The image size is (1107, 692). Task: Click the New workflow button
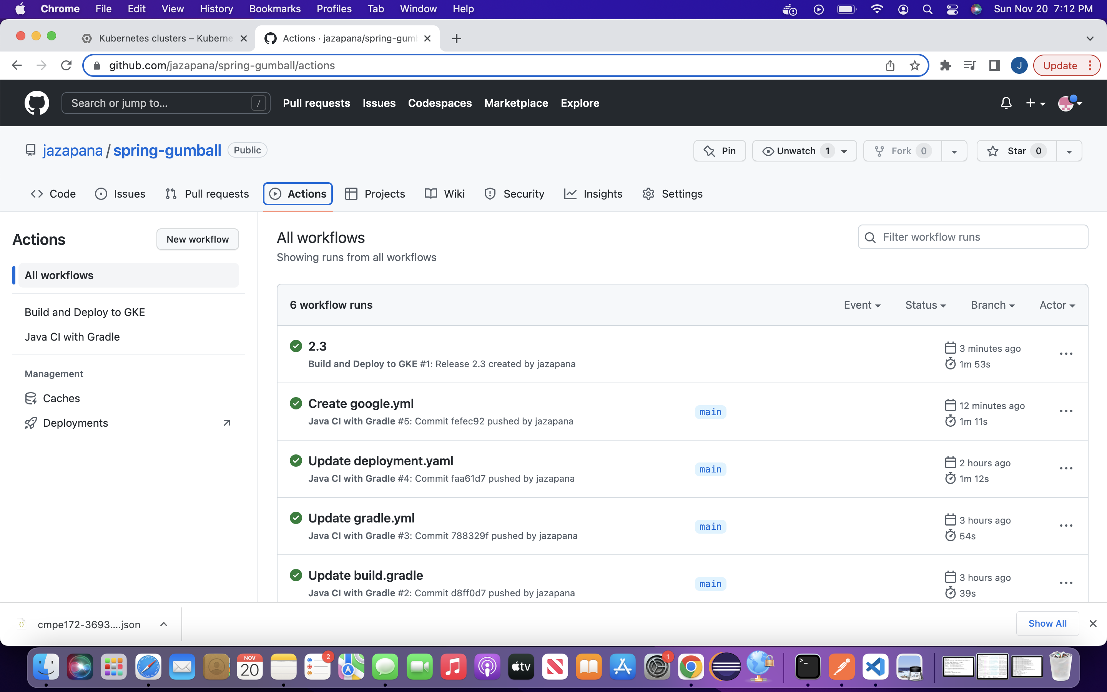click(x=198, y=240)
